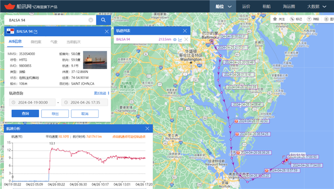Click the 导出 export button
The image size is (334, 189).
click(x=55, y=113)
